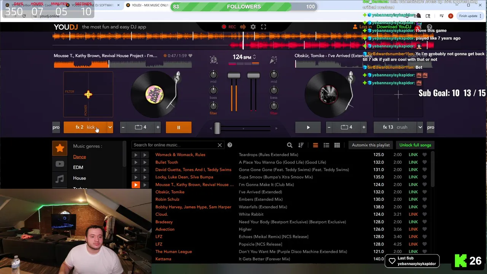The image size is (487, 274).
Task: Open LINK for Embers track
Action: point(413,199)
